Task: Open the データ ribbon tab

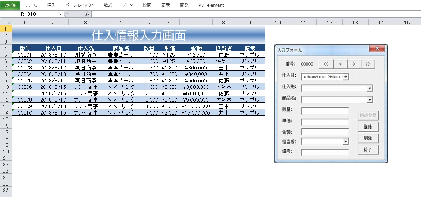Action: click(127, 5)
